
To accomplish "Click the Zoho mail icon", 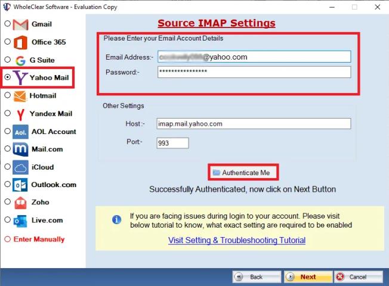I will click(x=20, y=203).
